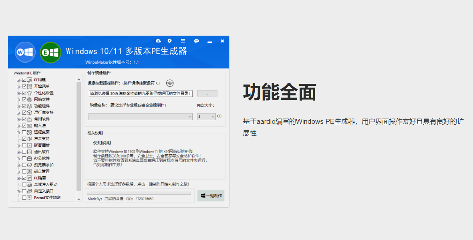Click the layers icon for 功能组件
Screen dimensions: 473x240
tap(30, 106)
